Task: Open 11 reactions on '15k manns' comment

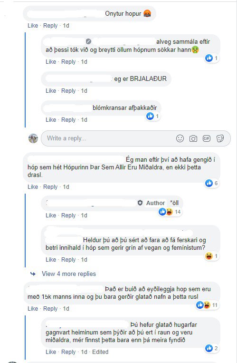Action: pos(207,305)
